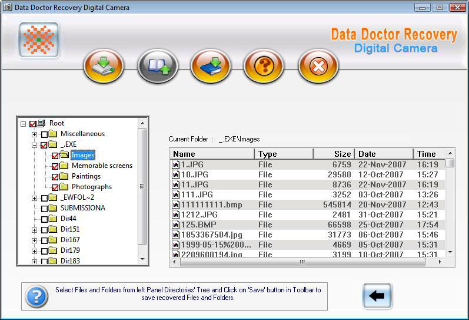
Task: Click the folder tree scroll down arrow
Action: click(142, 259)
